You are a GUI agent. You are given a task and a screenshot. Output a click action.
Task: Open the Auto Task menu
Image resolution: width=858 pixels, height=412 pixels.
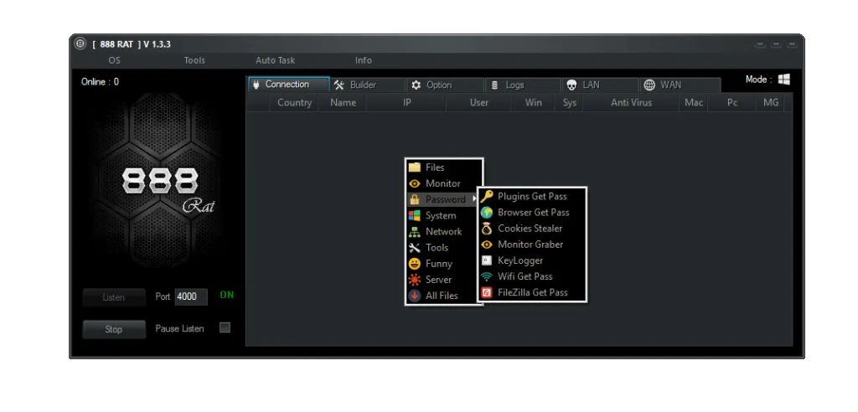click(x=275, y=60)
